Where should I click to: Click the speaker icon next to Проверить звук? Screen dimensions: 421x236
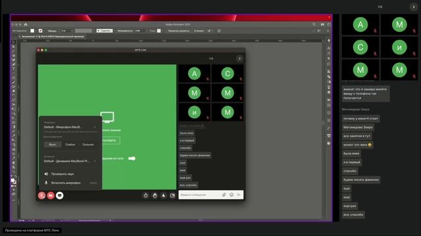pos(46,174)
